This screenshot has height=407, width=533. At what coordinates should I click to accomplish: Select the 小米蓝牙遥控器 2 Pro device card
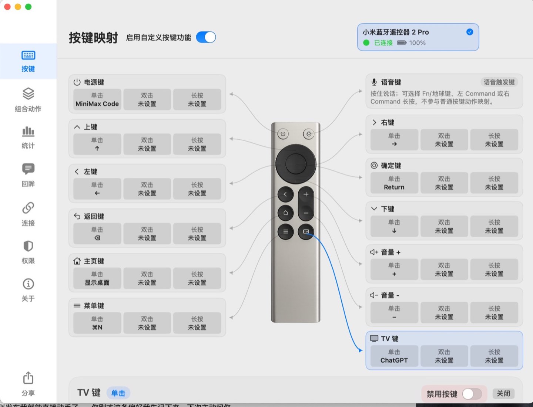coord(418,37)
